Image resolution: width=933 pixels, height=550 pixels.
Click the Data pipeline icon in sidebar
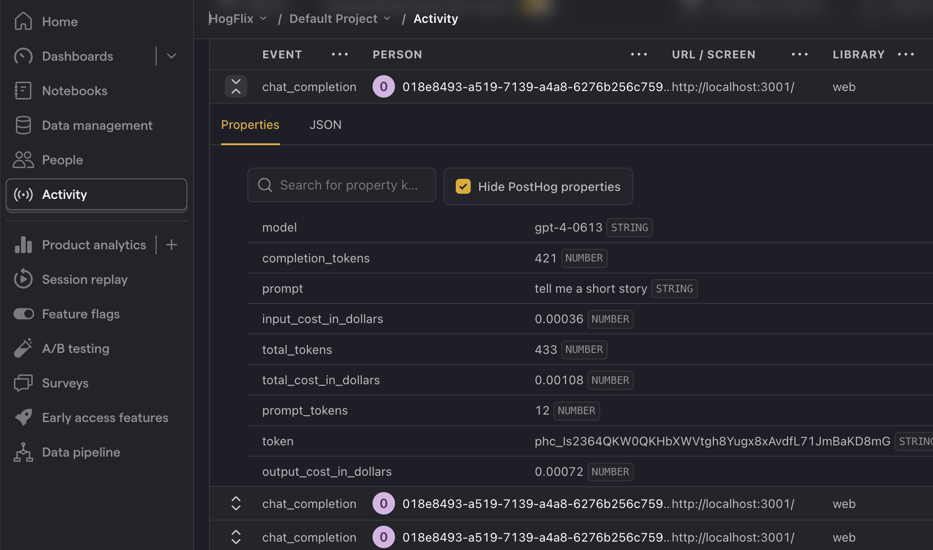coord(23,452)
